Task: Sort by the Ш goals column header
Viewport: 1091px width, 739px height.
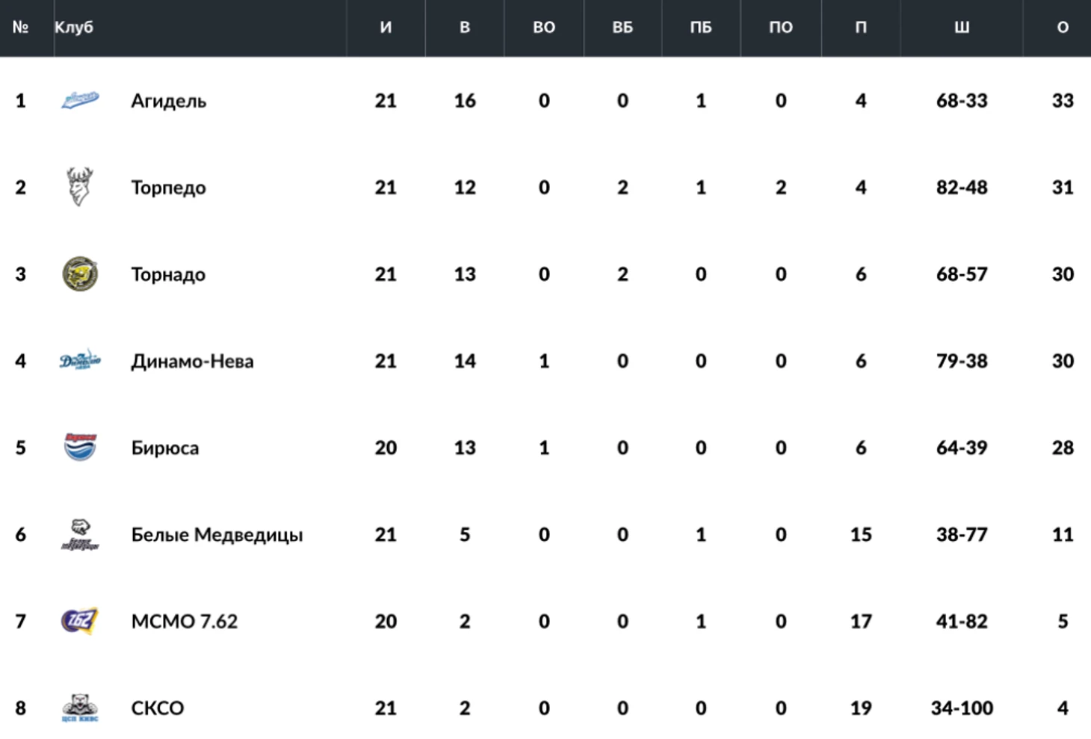Action: click(962, 28)
